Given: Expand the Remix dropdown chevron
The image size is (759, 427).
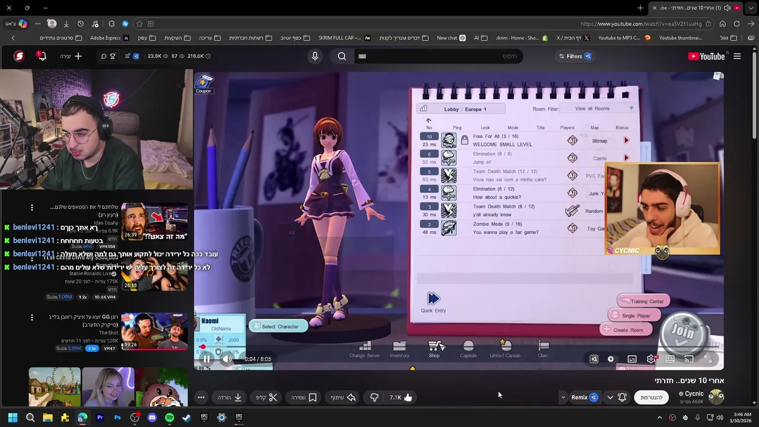Looking at the screenshot, I should point(563,397).
